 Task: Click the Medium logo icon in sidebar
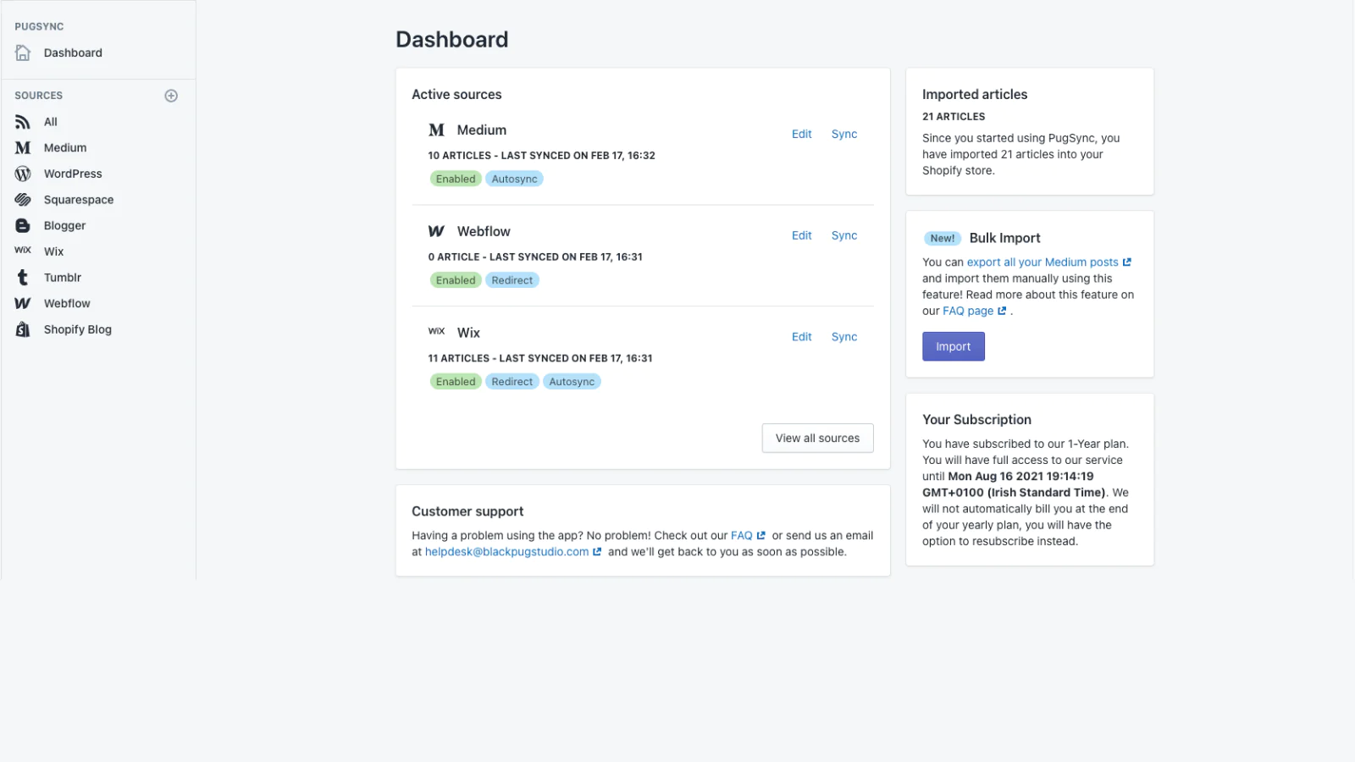click(23, 147)
